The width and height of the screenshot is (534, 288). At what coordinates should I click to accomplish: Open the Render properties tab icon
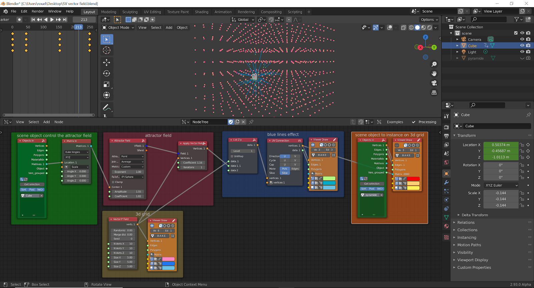[x=446, y=127]
